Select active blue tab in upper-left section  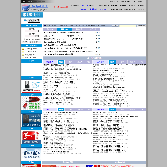point(61,62)
